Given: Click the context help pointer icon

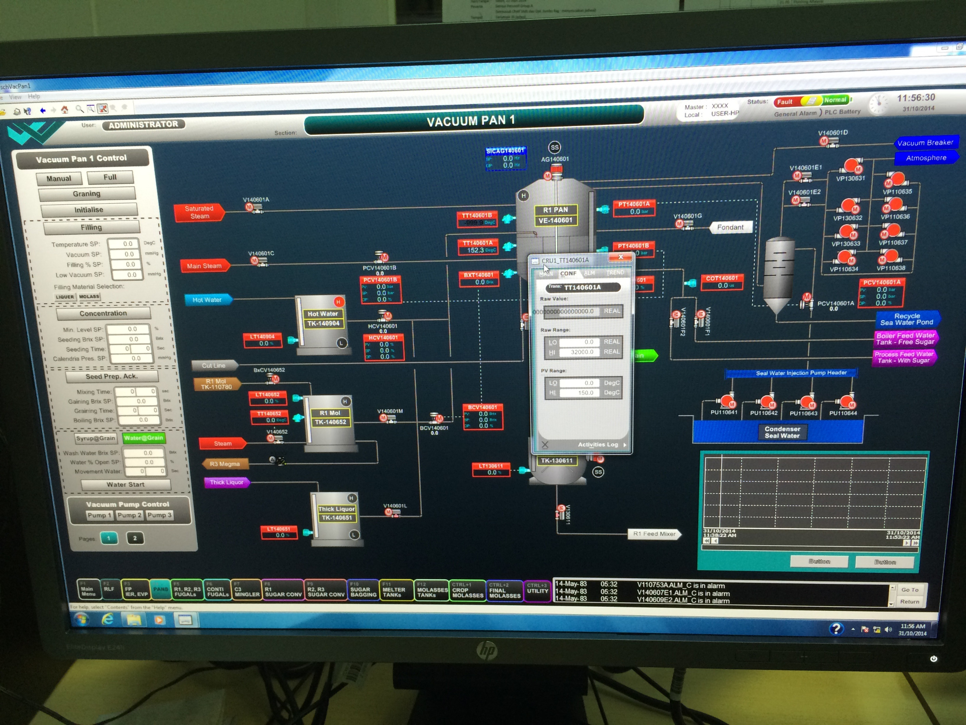Looking at the screenshot, I should [28, 111].
